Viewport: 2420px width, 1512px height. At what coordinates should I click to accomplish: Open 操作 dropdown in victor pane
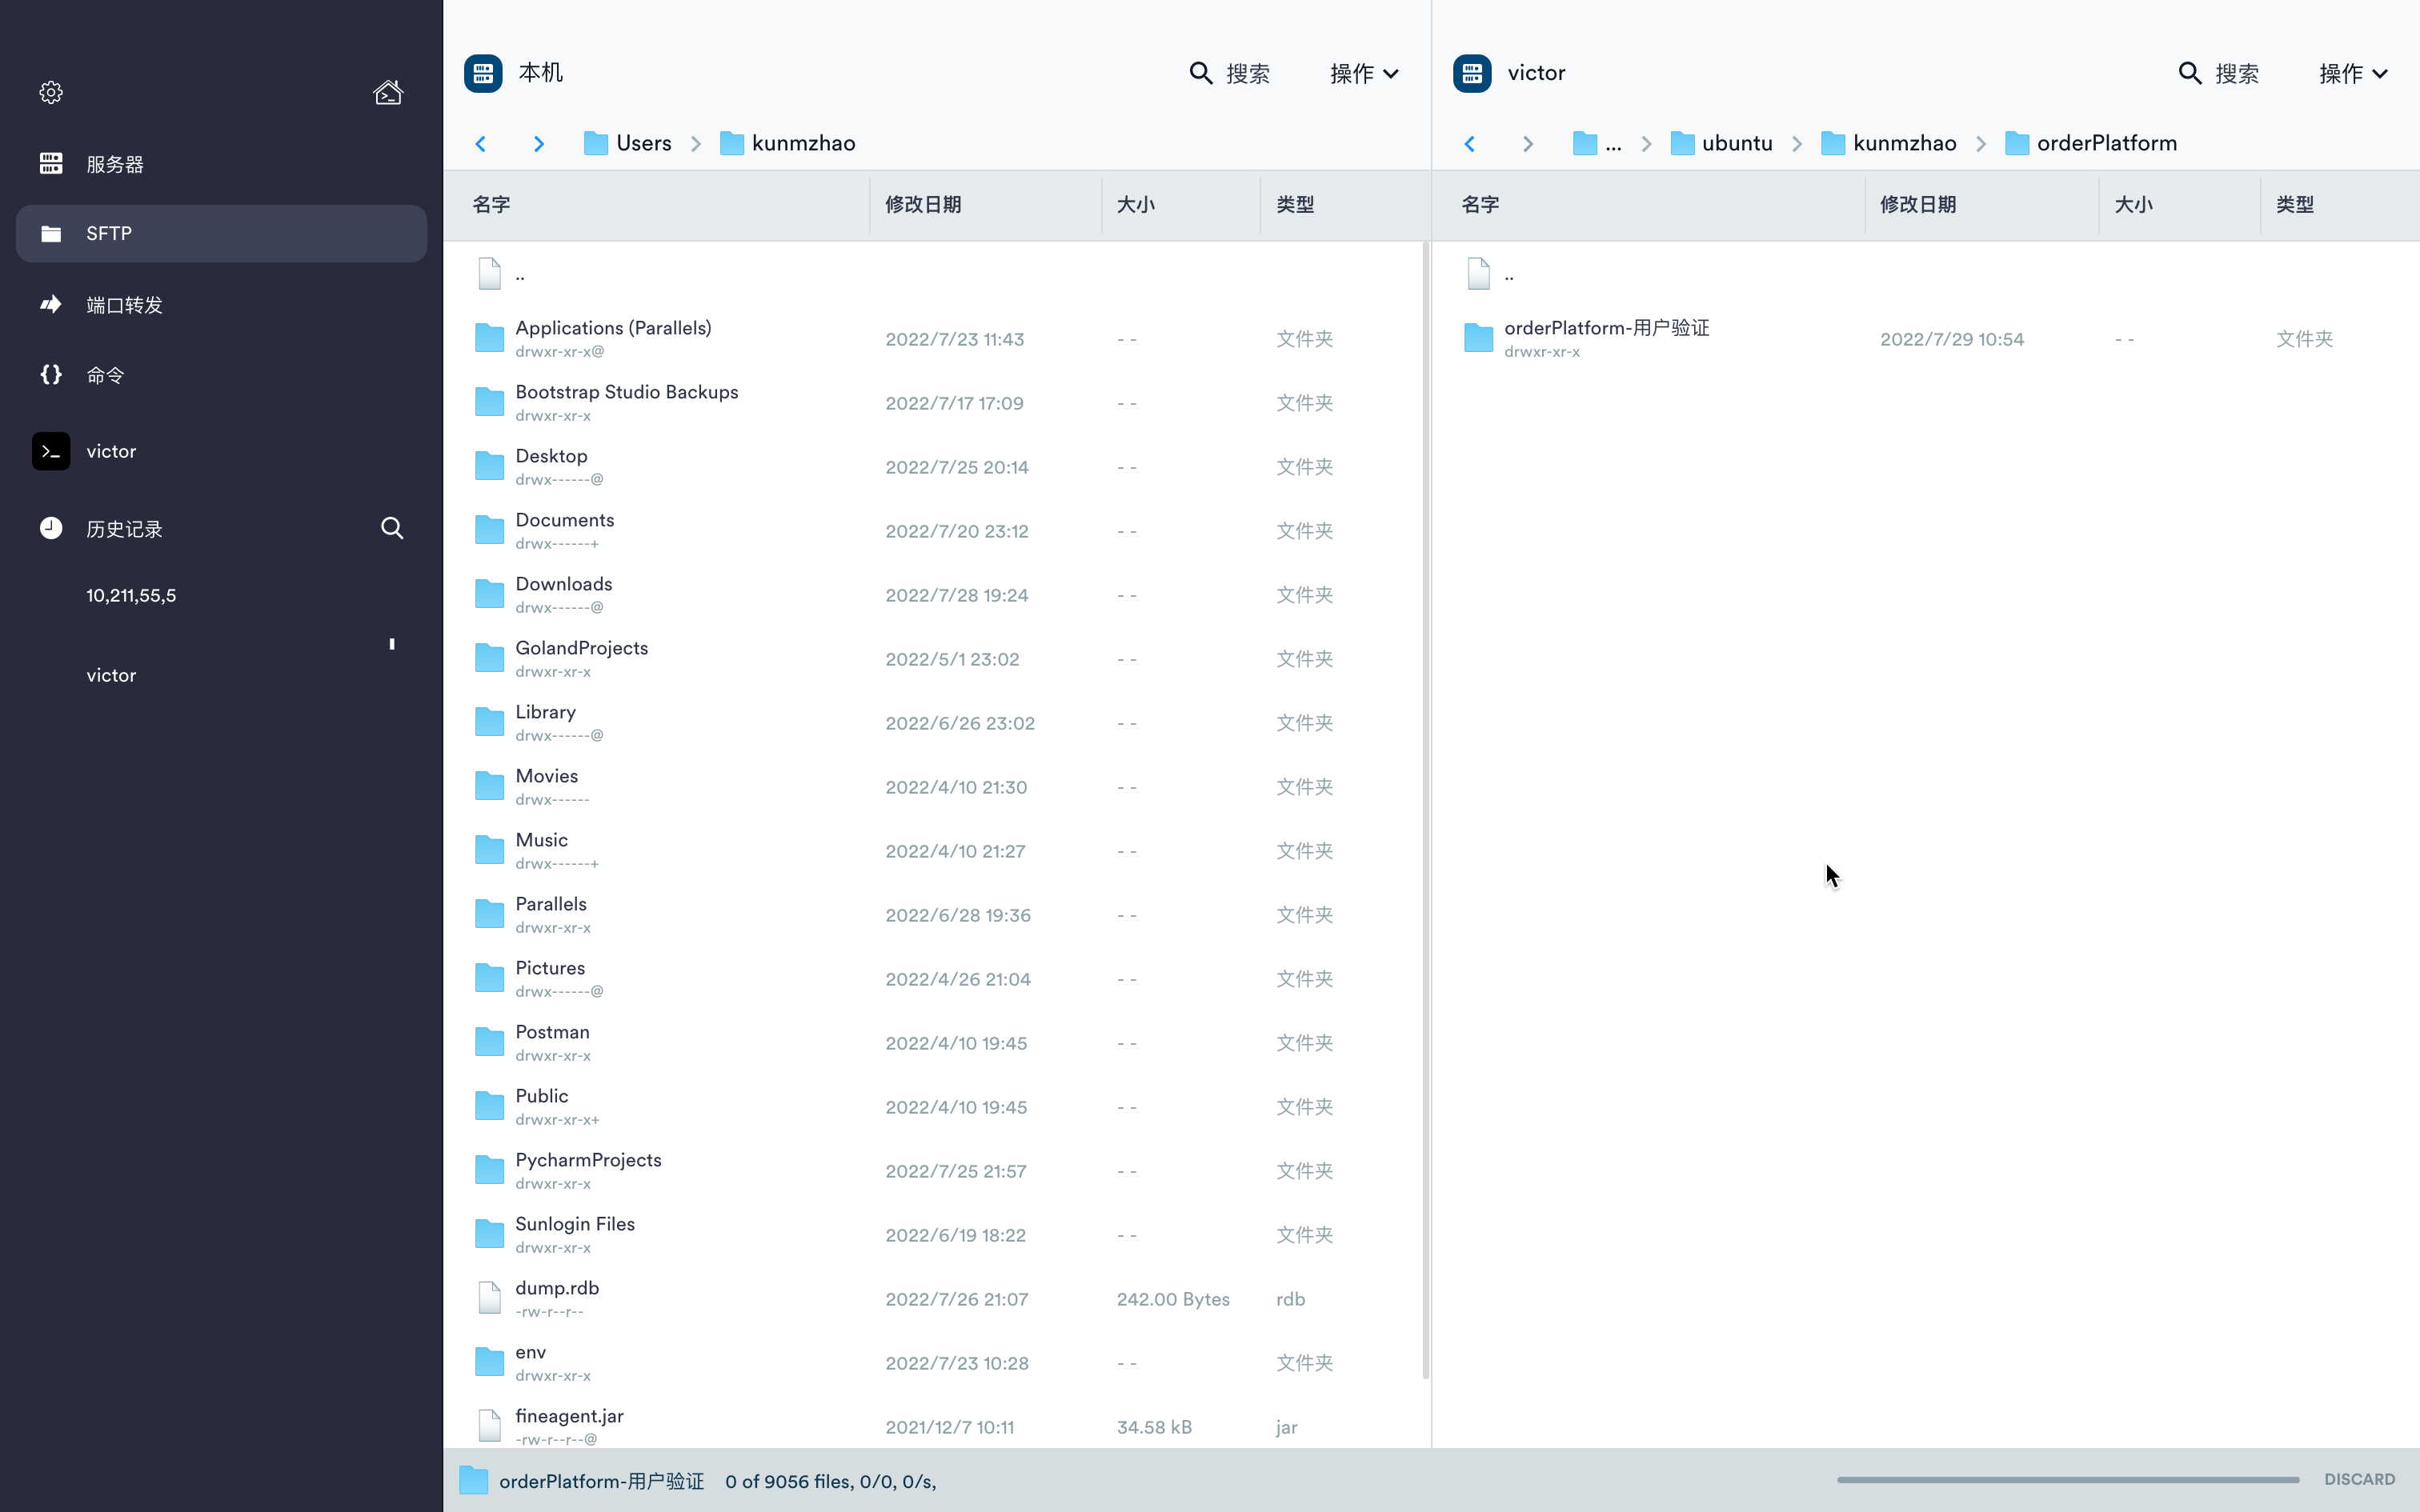click(2353, 73)
